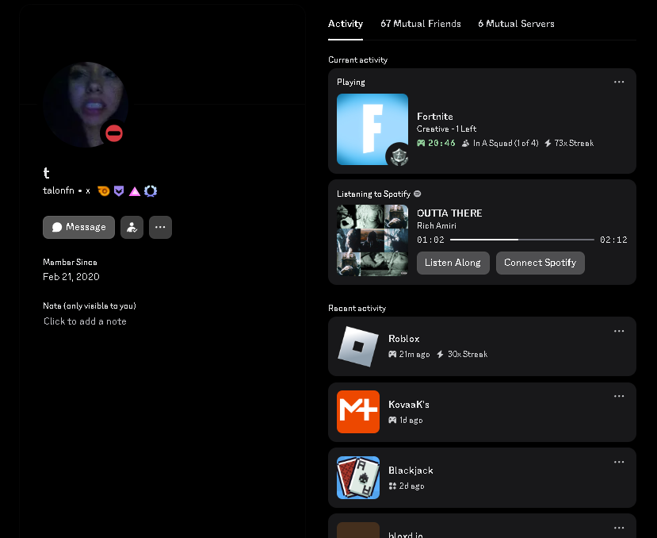Click the Feb 21, 2020 member date
This screenshot has width=657, height=538.
click(71, 277)
